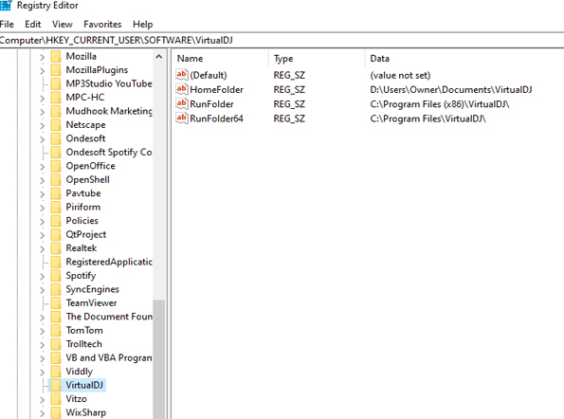Select the Mozilla folder icon
Screen dimensions: 564x419
tap(56, 57)
